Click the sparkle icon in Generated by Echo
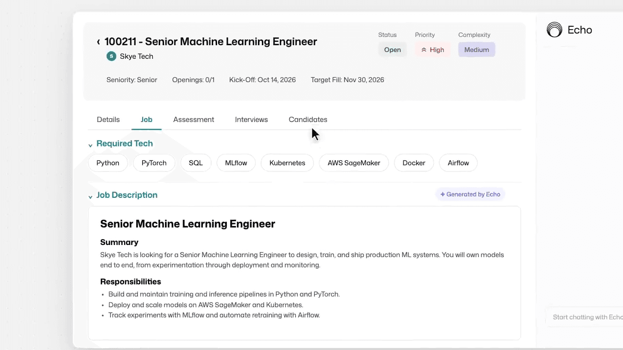623x350 pixels. point(442,194)
